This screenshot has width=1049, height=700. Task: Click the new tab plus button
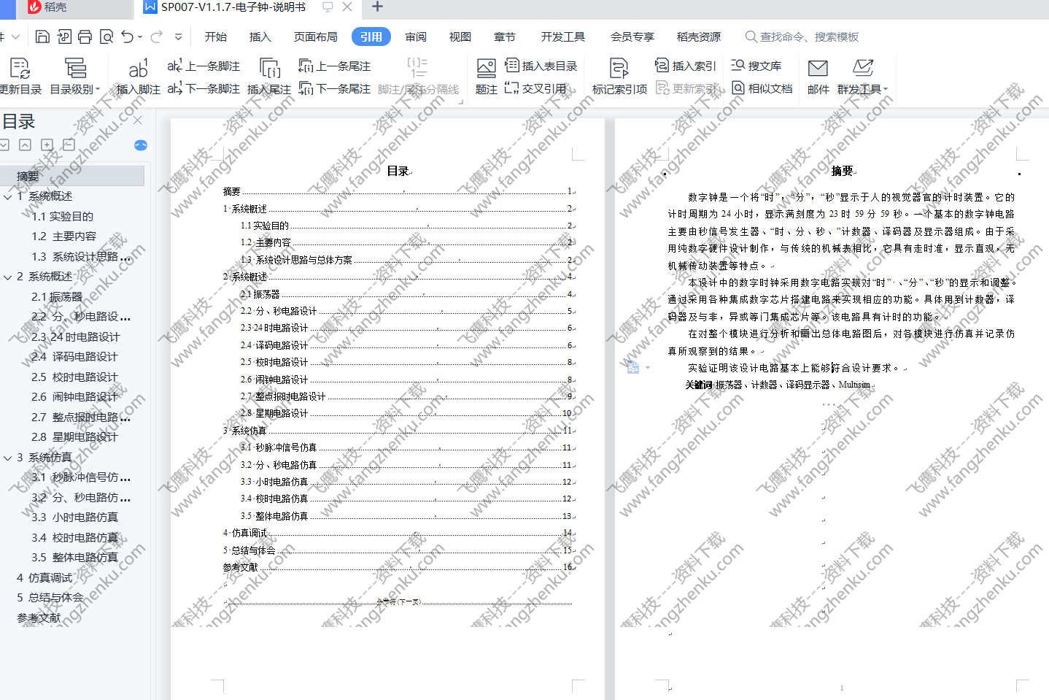point(377,7)
